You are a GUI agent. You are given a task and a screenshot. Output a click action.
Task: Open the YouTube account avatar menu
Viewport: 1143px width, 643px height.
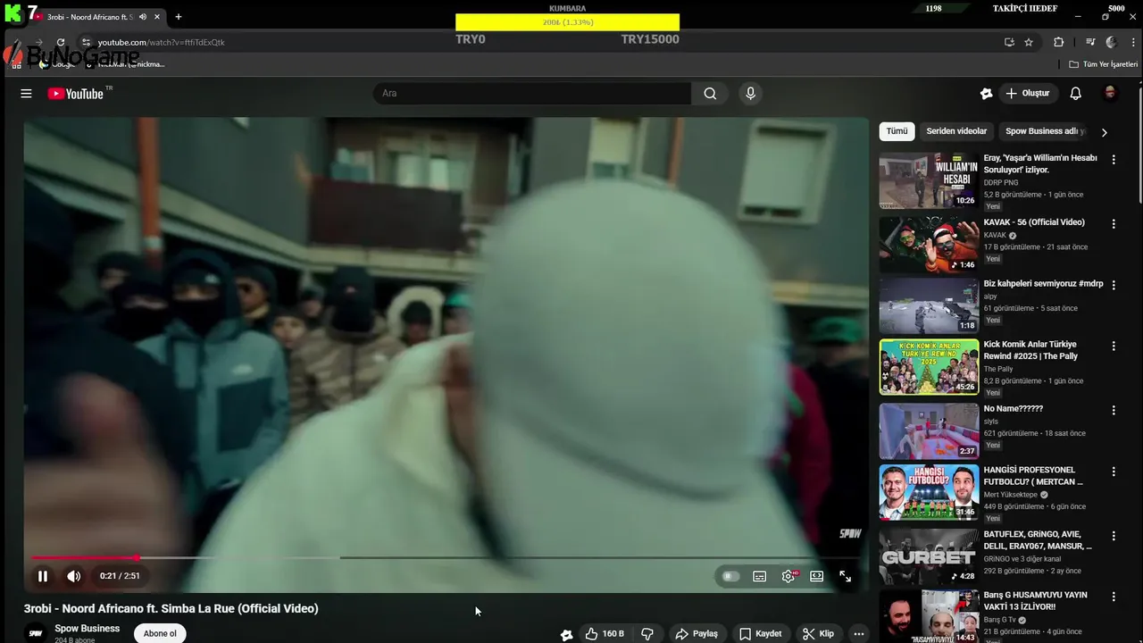(1111, 93)
